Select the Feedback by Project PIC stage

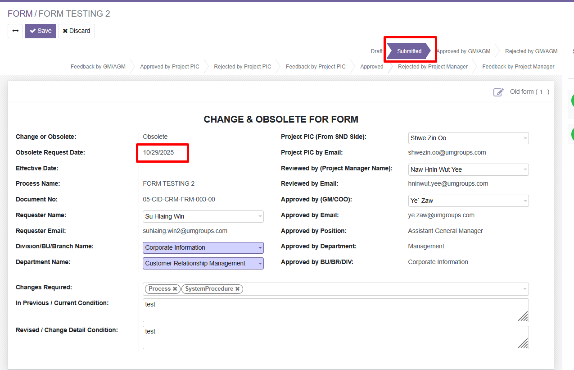tap(316, 67)
